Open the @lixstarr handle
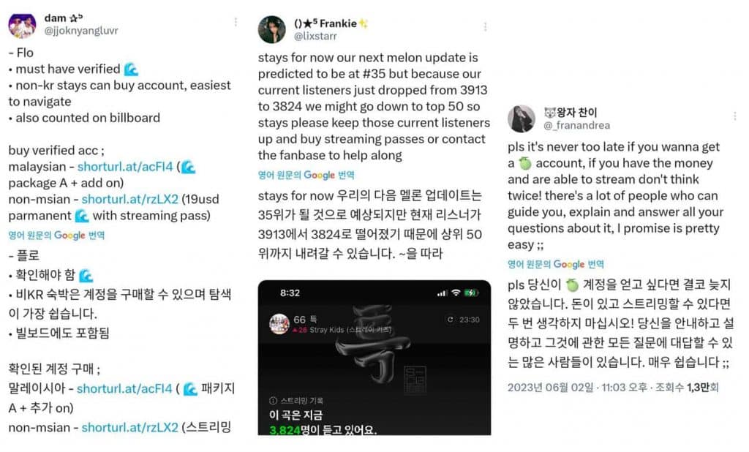The width and height of the screenshot is (749, 452). coord(315,36)
